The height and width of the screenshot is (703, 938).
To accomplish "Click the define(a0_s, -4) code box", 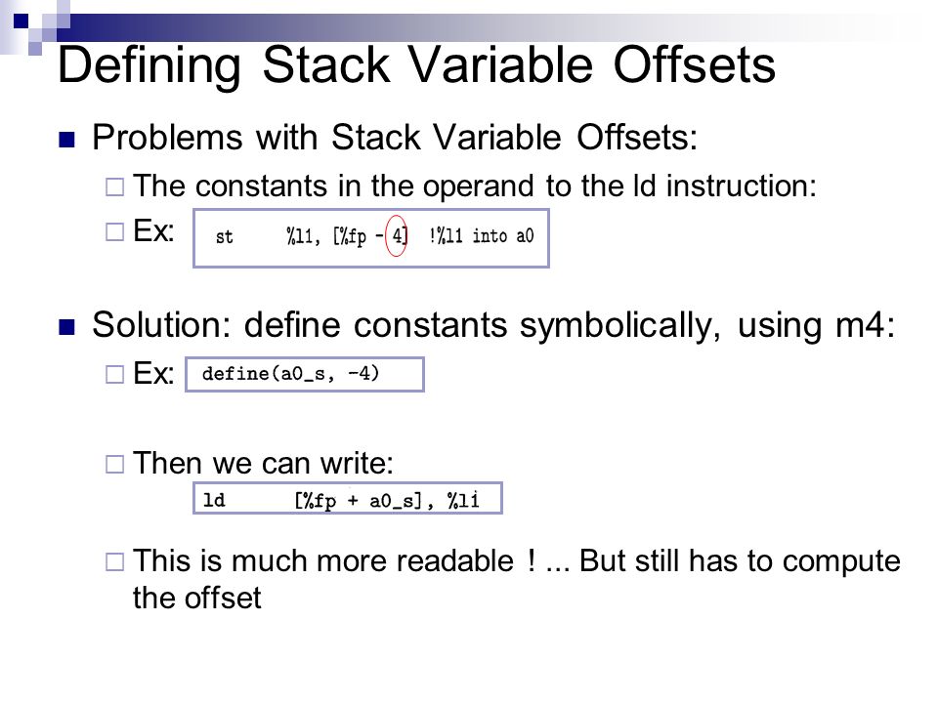I will (x=305, y=375).
